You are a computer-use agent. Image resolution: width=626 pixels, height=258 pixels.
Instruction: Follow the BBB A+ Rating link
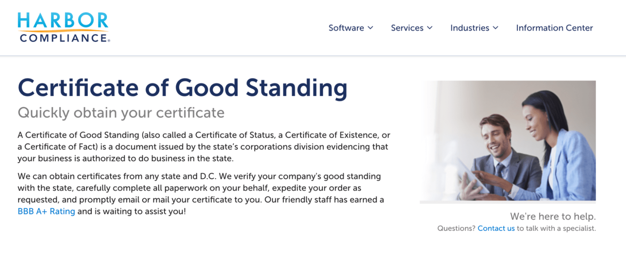(46, 212)
